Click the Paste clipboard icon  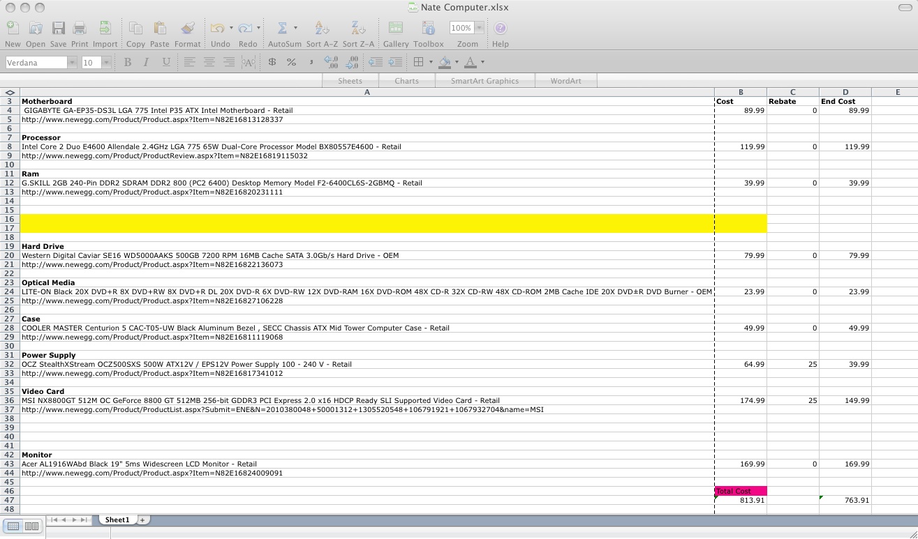(159, 29)
